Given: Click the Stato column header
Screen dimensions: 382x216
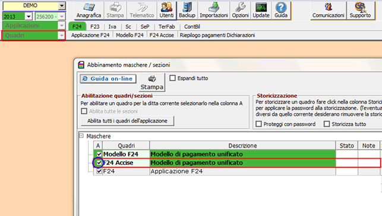Looking at the screenshot, I should tap(347, 146).
